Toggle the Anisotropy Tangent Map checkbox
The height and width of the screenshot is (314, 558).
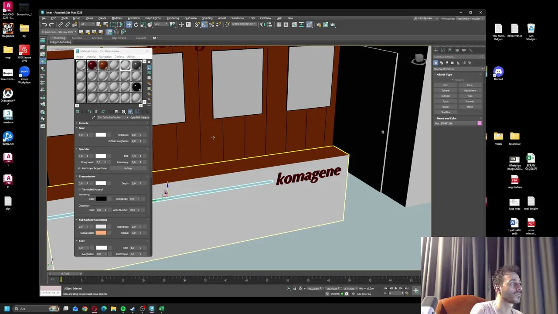tap(79, 168)
